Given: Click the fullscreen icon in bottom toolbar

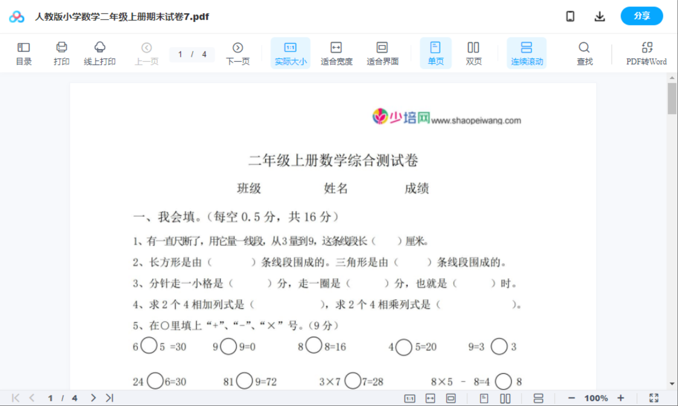Looking at the screenshot, I should 655,397.
